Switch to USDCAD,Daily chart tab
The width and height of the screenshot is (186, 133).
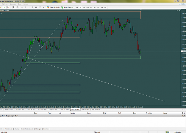64,109
